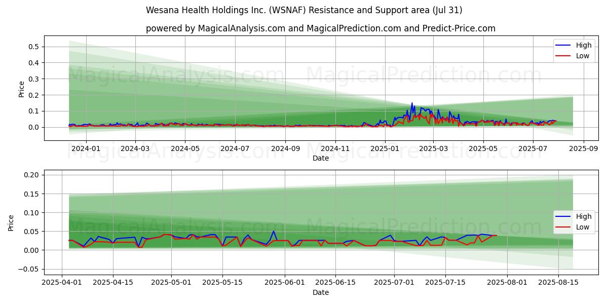The height and width of the screenshot is (304, 608).
Task: Click the '2025-05' x-axis label on top chart
Action: pyautogui.click(x=483, y=148)
